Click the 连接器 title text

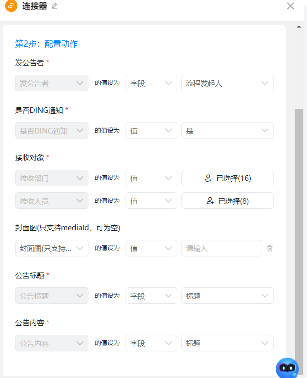coord(35,6)
